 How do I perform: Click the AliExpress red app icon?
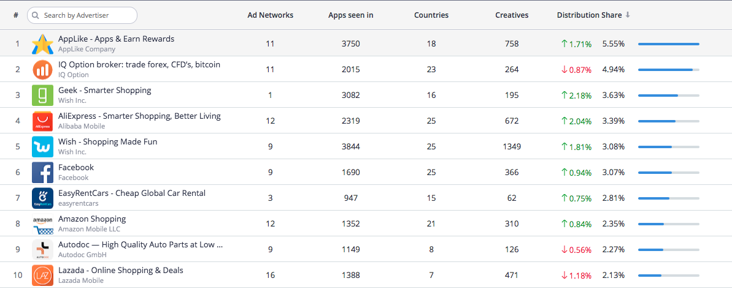coord(42,121)
